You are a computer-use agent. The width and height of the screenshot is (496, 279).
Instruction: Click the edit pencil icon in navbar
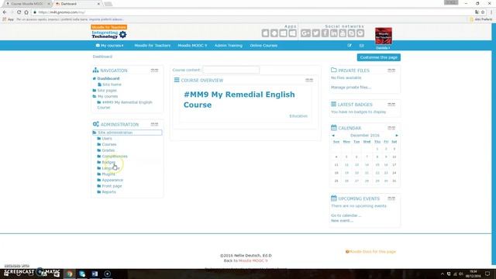(350, 46)
